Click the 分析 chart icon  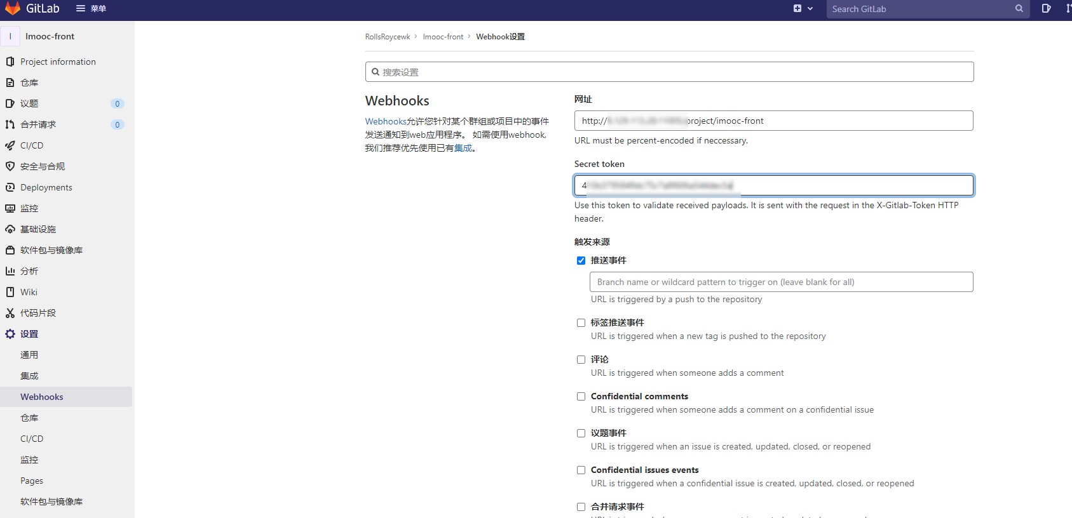[x=10, y=271]
